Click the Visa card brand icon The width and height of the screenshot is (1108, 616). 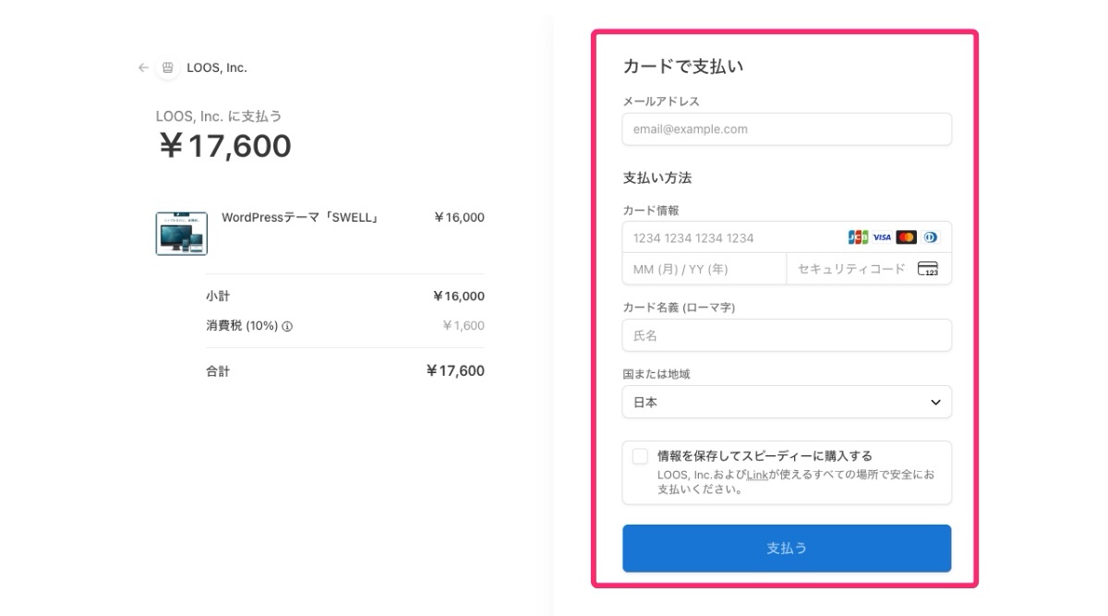(880, 237)
